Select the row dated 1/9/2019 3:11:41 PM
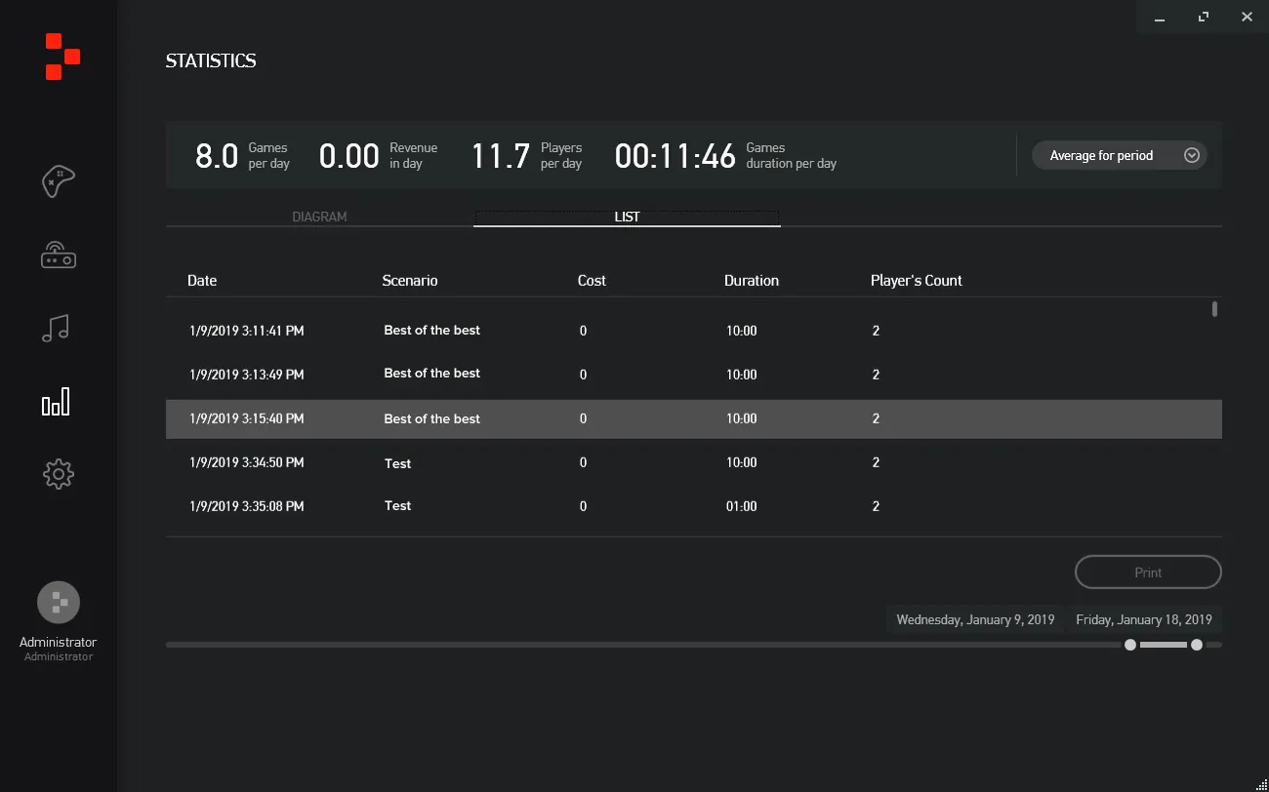 point(693,331)
